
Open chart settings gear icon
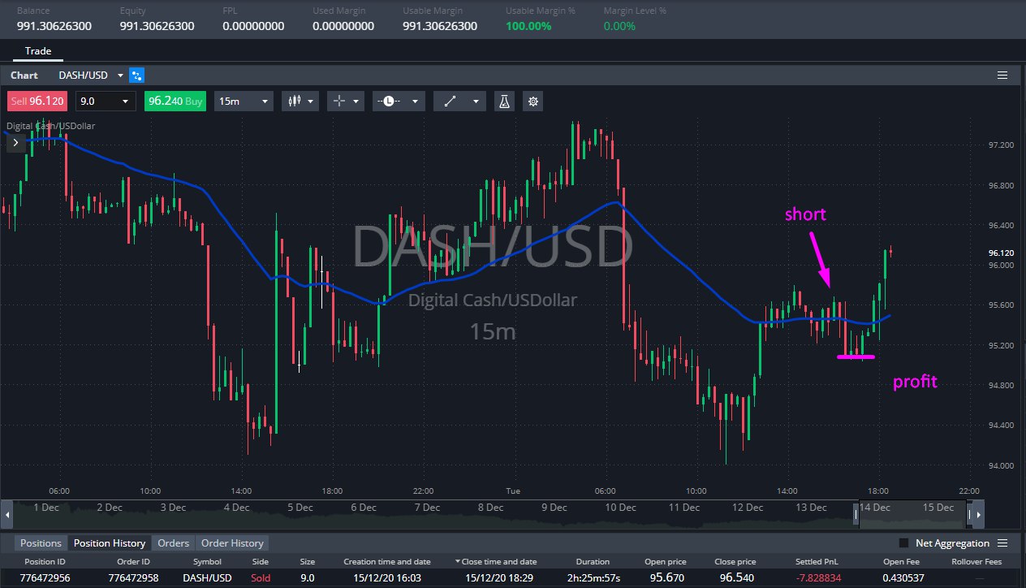(532, 102)
